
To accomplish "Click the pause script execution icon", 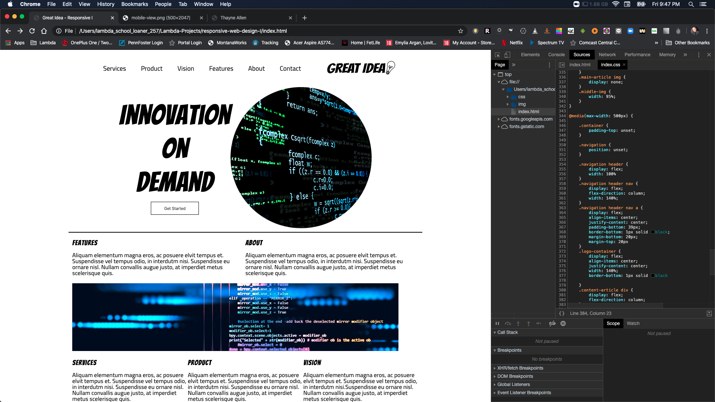I will coord(497,323).
